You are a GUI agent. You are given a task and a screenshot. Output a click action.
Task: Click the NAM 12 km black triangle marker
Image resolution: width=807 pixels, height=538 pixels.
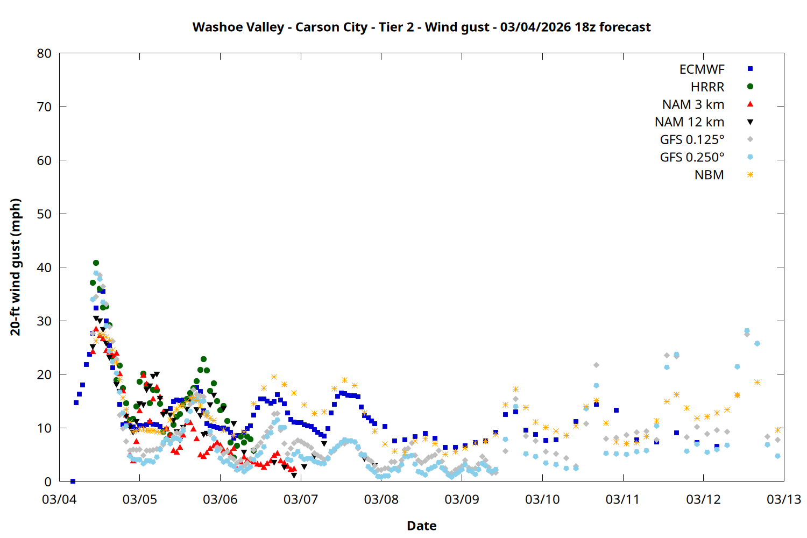point(750,122)
